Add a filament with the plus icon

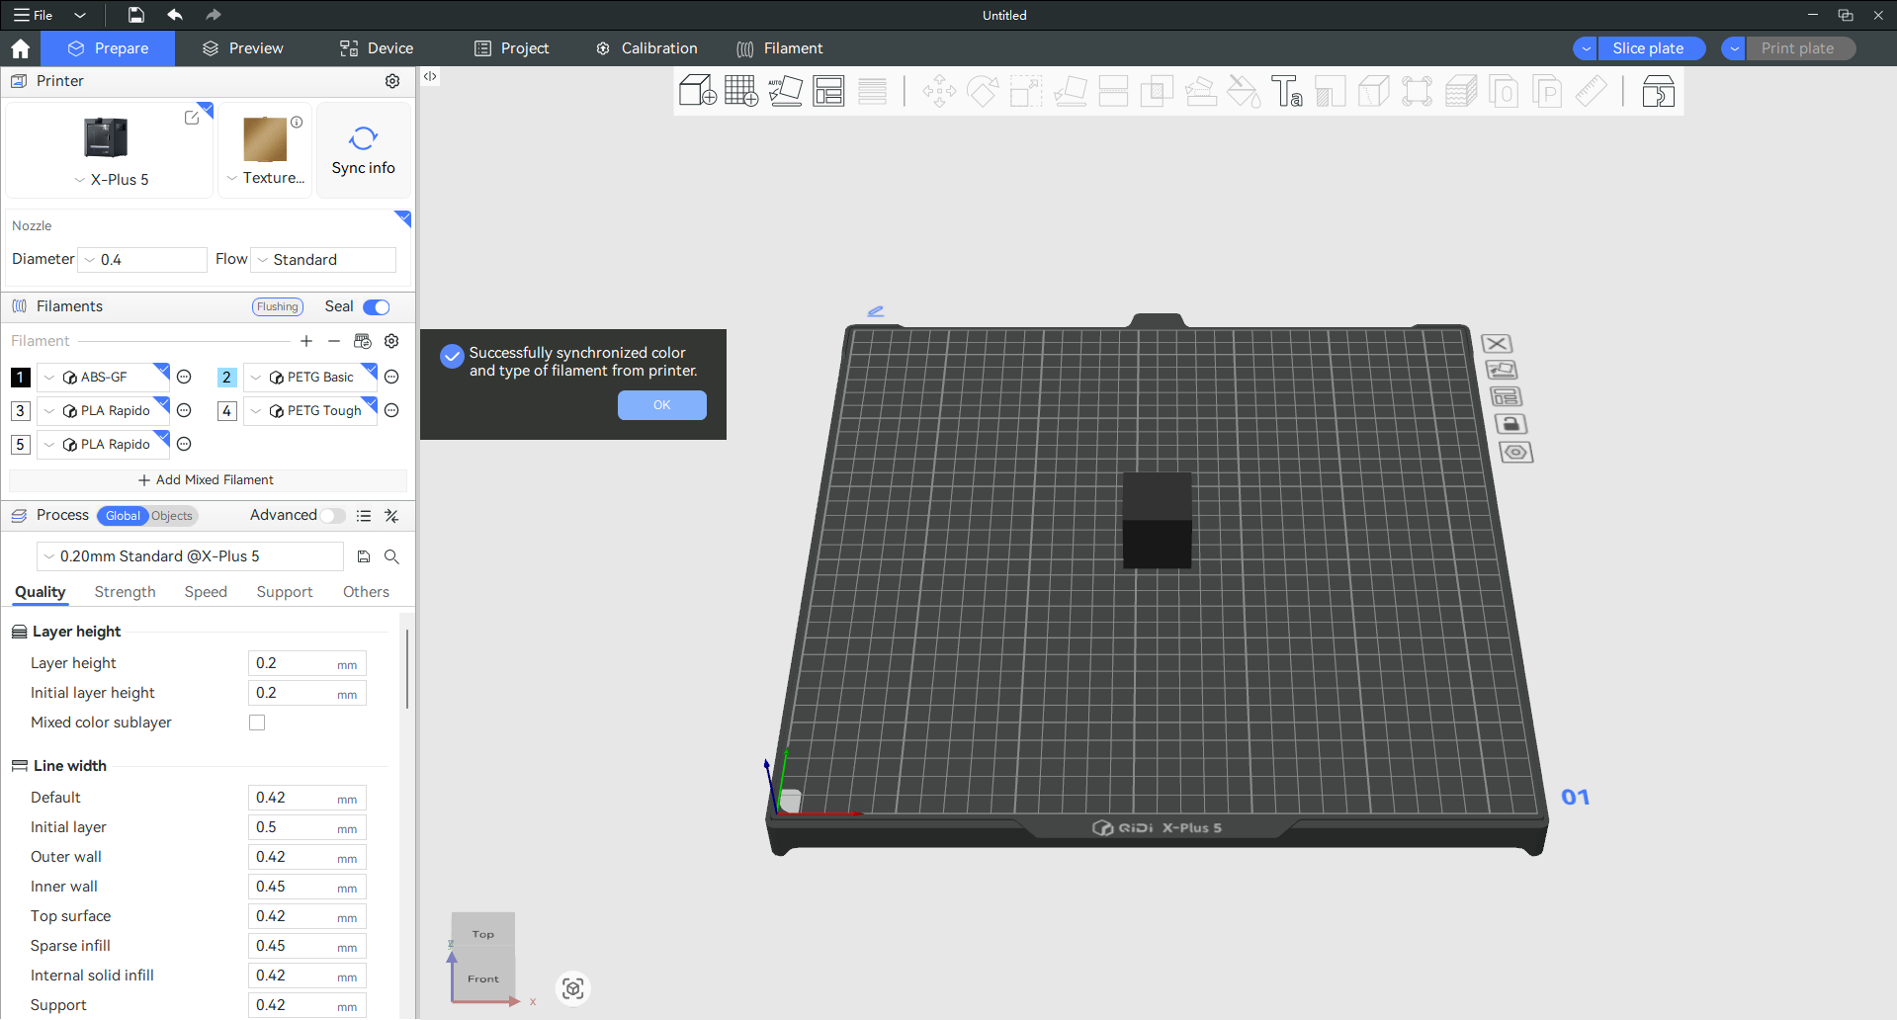[306, 341]
